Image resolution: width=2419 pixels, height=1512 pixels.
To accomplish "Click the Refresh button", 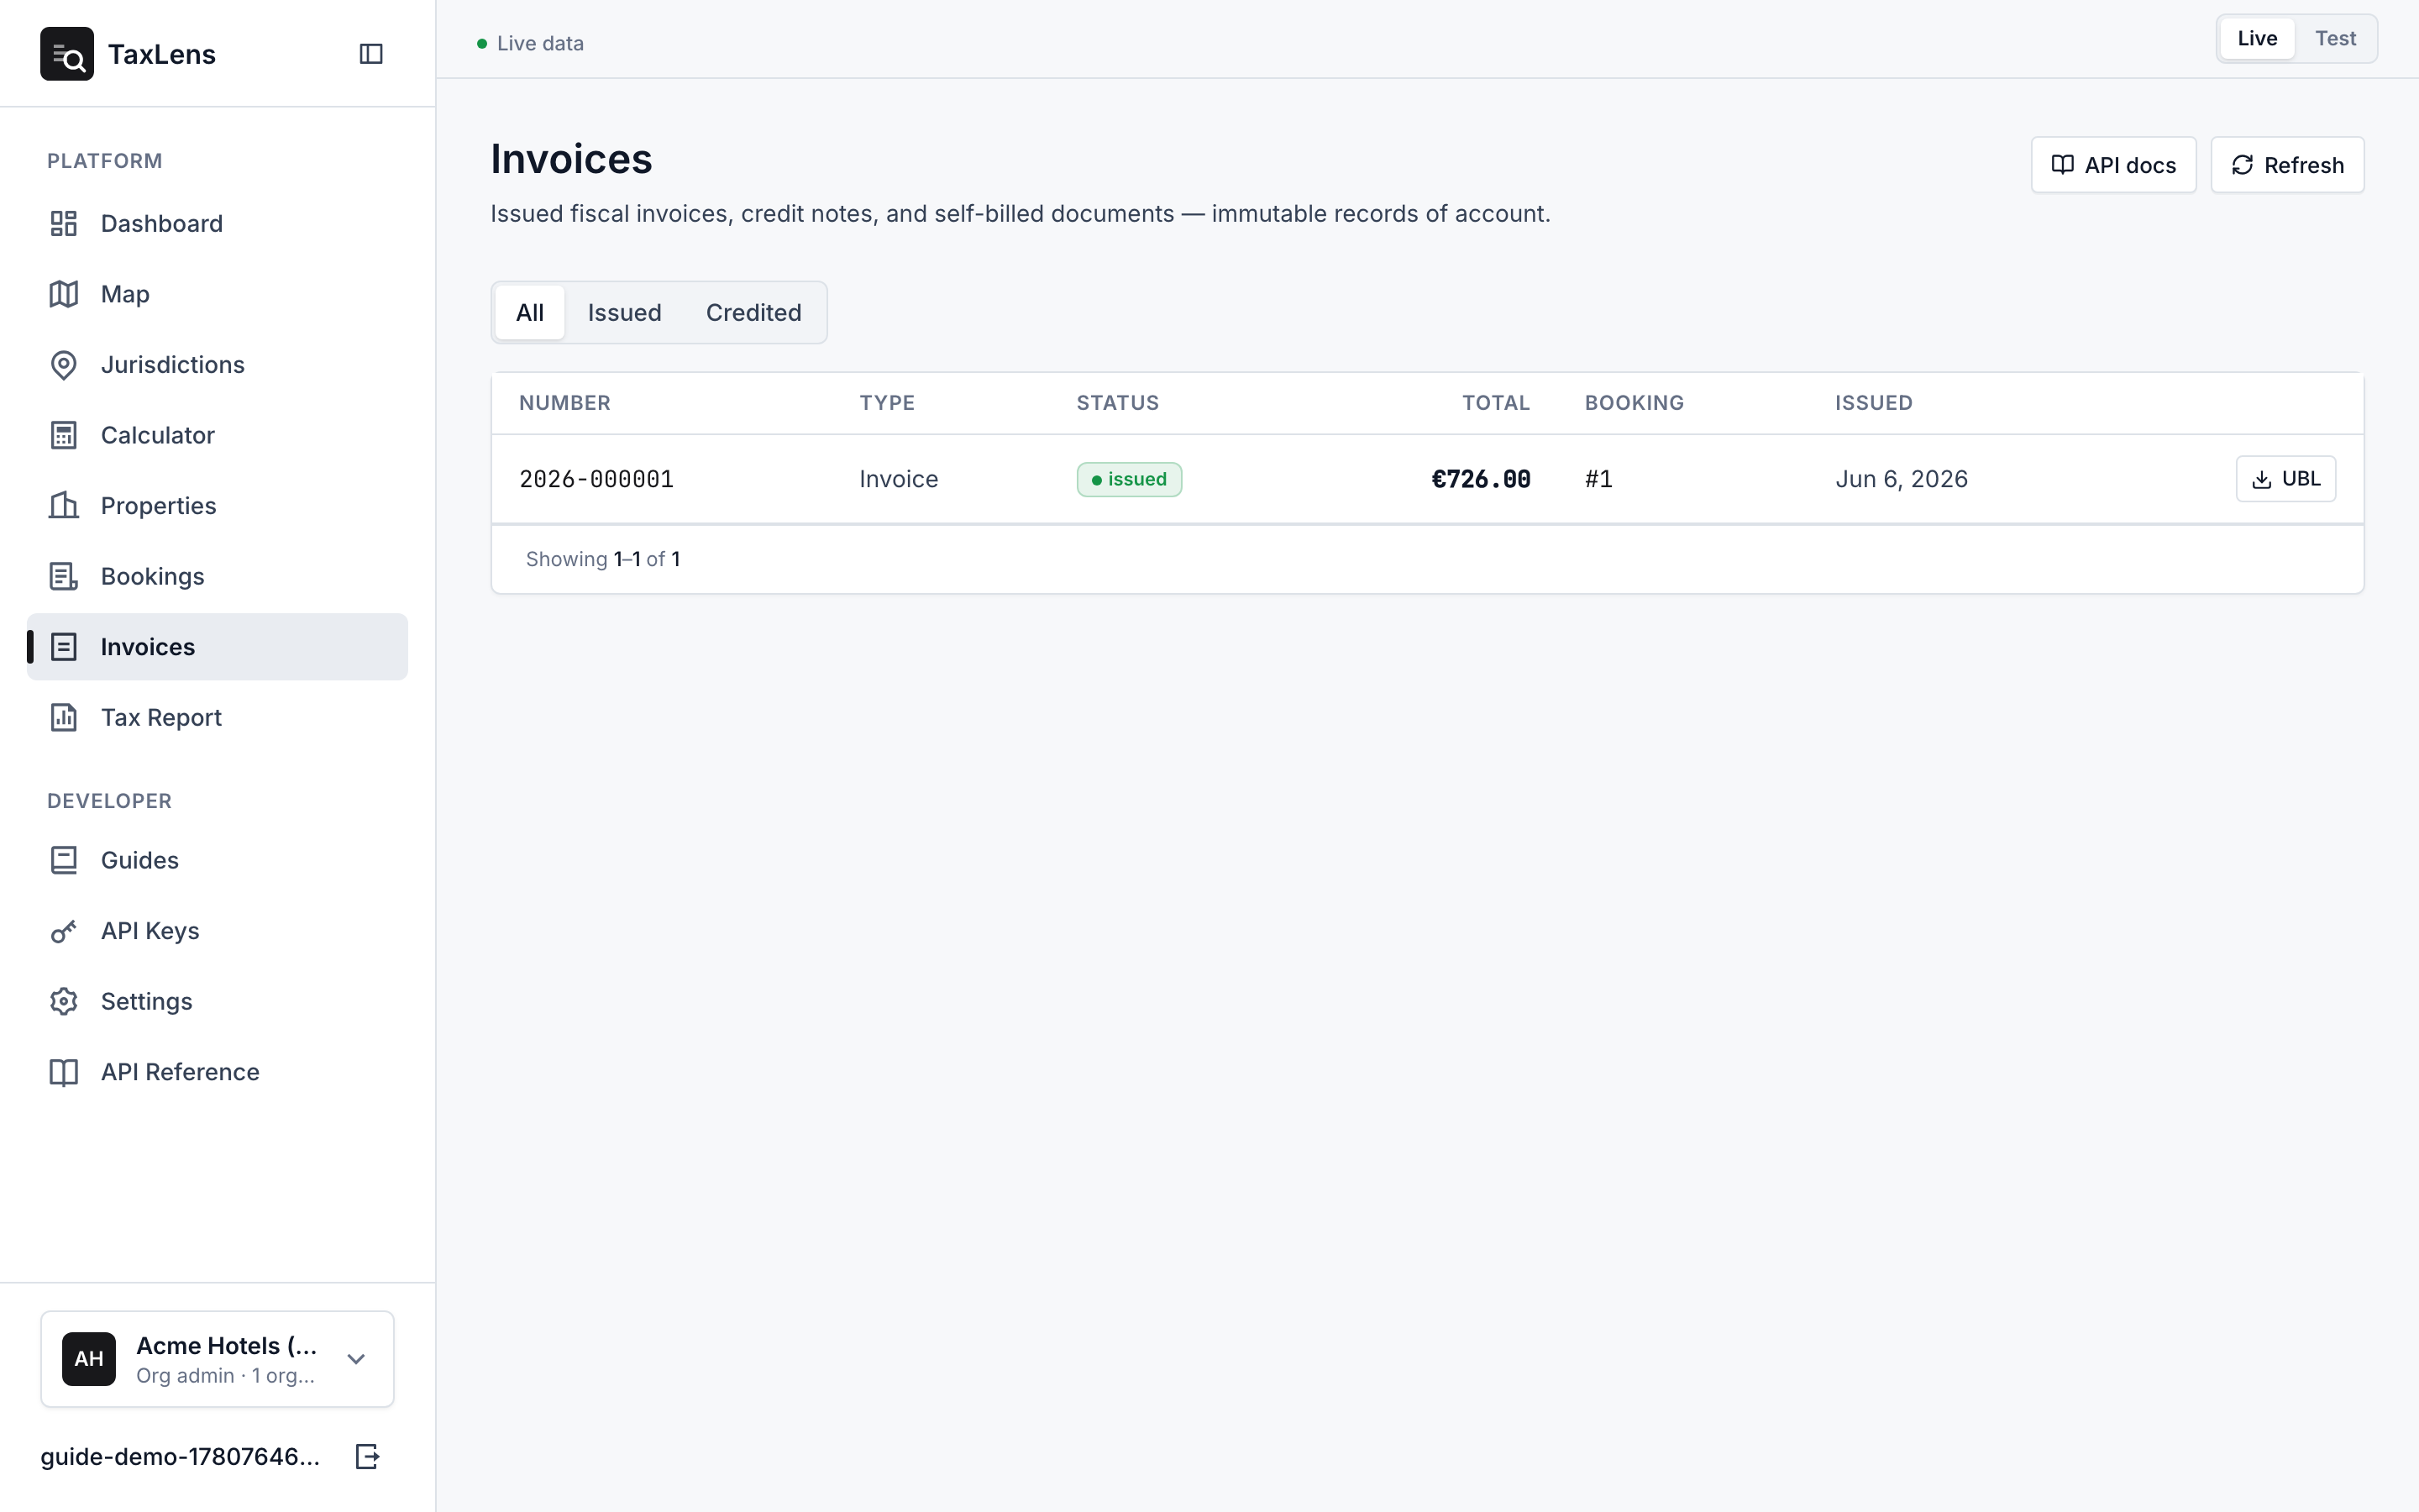I will coord(2287,165).
